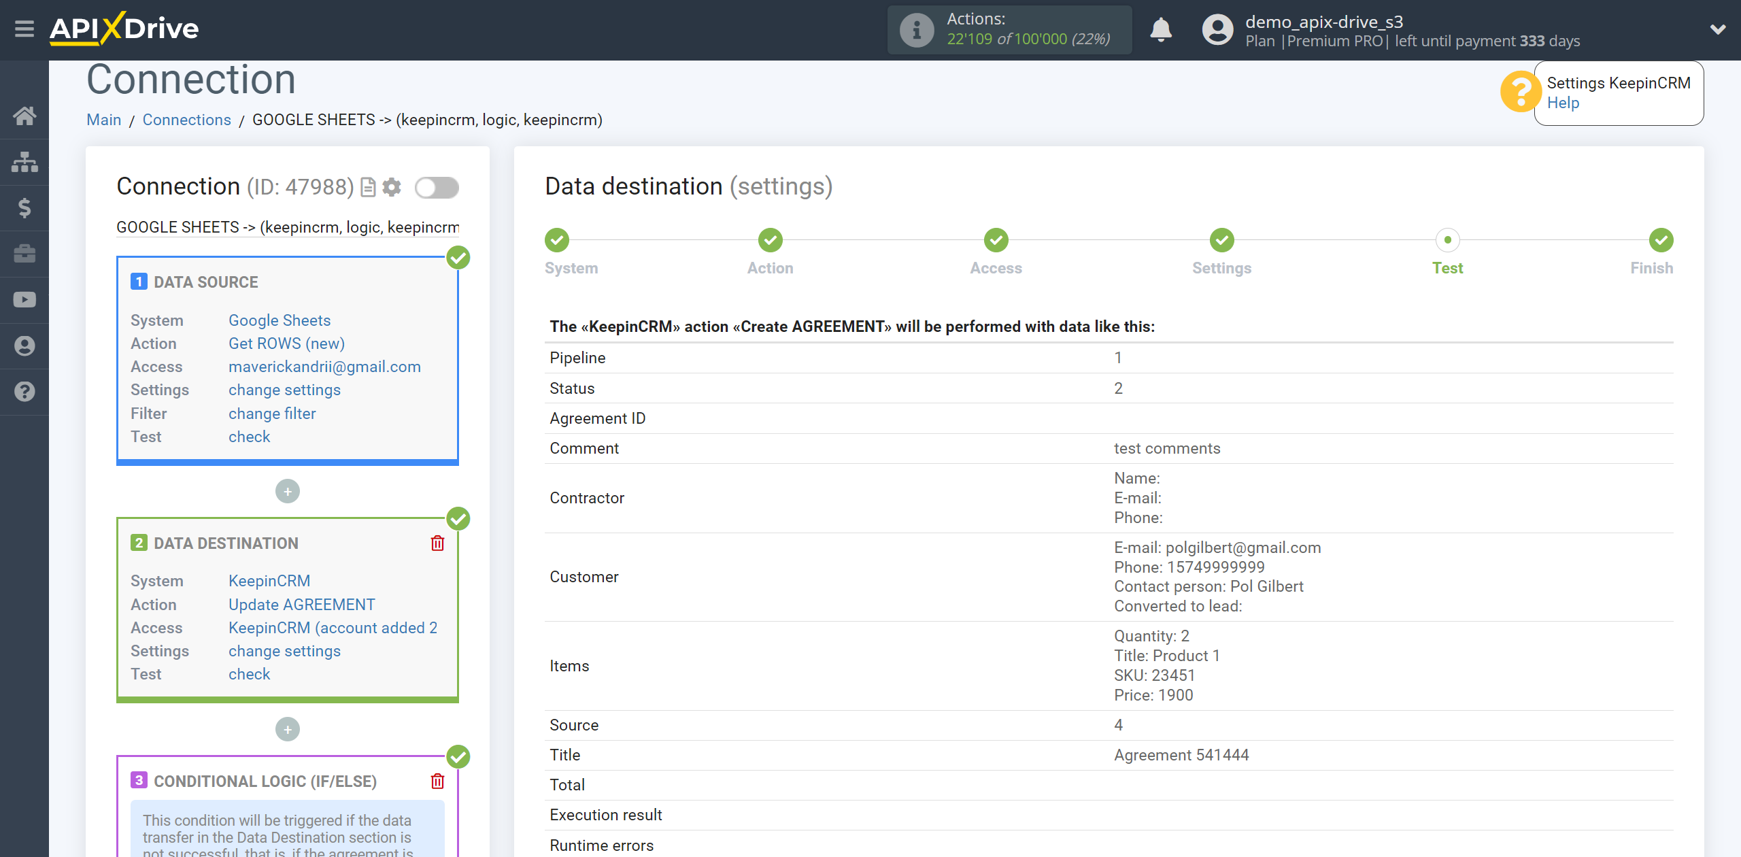Click the Data Destination checkmark badge
The image size is (1741, 857).
(458, 519)
